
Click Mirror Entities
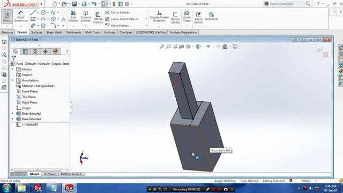[117, 12]
